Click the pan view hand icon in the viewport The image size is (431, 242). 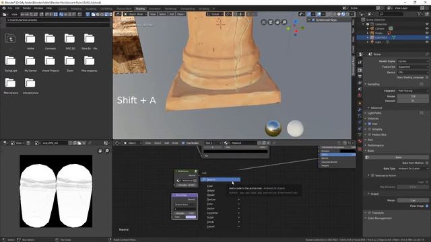point(277,22)
